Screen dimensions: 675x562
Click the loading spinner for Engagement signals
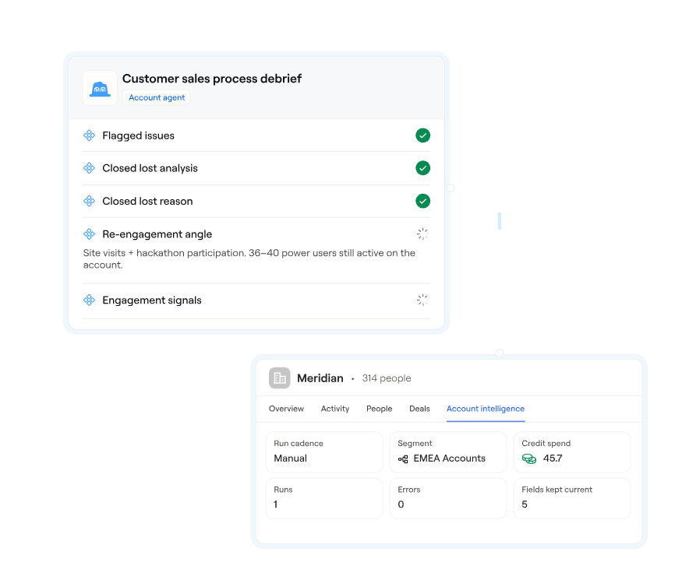(422, 300)
